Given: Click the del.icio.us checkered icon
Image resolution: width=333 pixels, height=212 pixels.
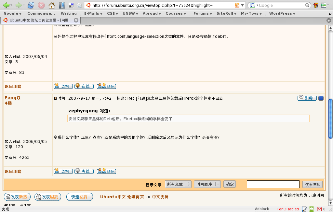Looking at the screenshot, I should coord(71,5).
